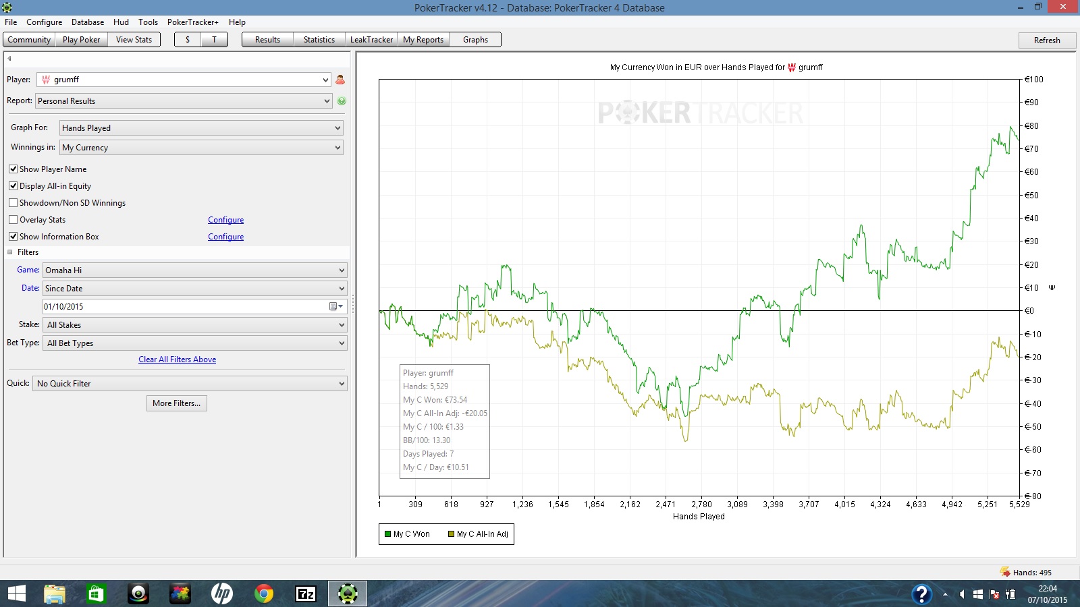Open the Winnings in dropdown

coord(201,148)
